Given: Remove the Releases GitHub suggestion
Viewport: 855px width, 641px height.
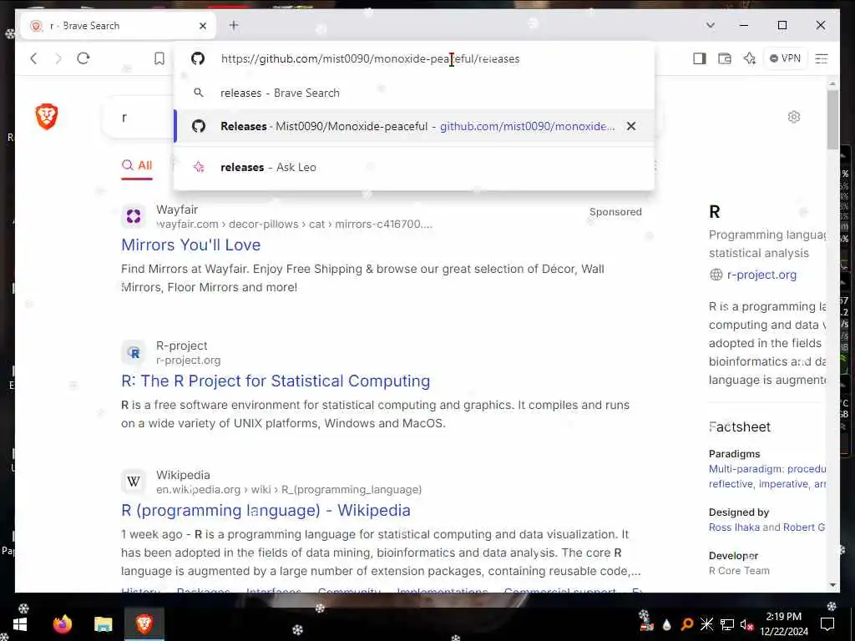Looking at the screenshot, I should pos(631,126).
